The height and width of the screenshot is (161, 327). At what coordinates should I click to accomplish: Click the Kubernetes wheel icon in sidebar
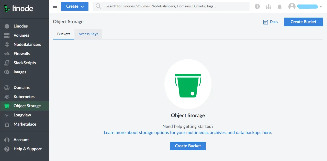(x=7, y=97)
